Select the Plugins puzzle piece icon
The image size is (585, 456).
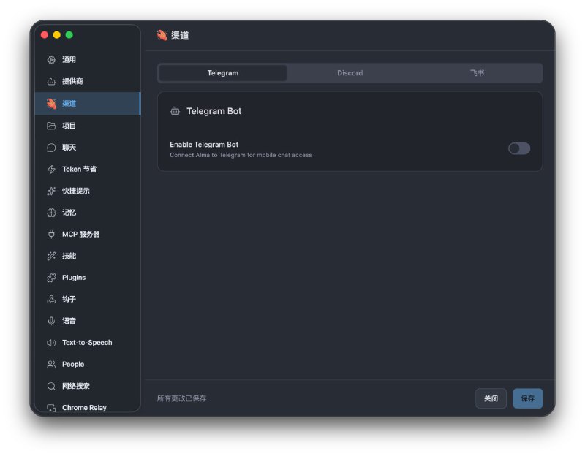click(51, 277)
